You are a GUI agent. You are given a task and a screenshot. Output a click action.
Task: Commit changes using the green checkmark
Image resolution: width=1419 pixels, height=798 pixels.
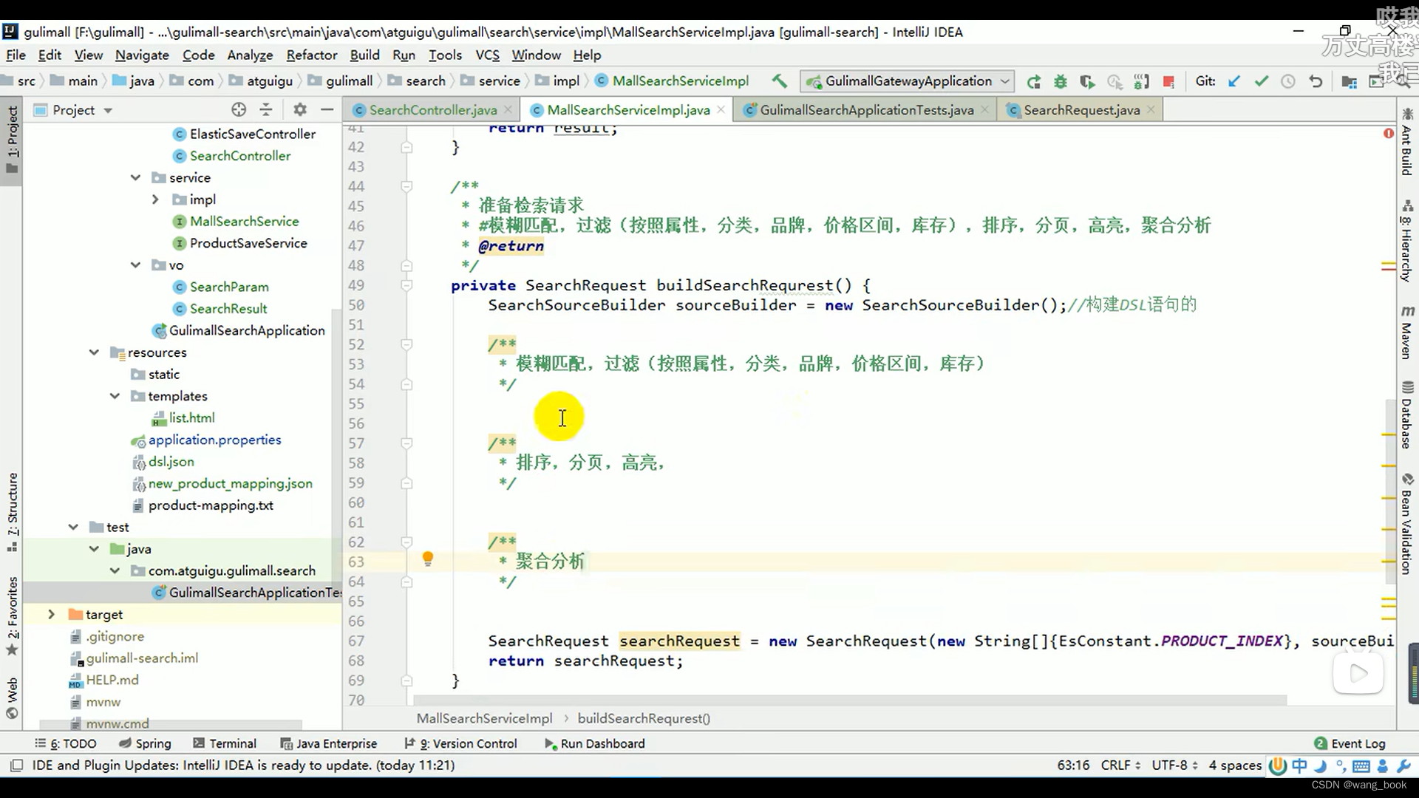(x=1261, y=81)
